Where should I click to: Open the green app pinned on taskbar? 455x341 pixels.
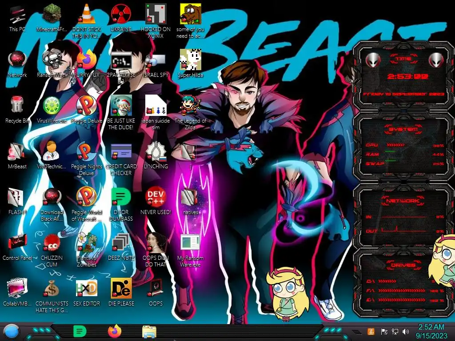click(80, 331)
